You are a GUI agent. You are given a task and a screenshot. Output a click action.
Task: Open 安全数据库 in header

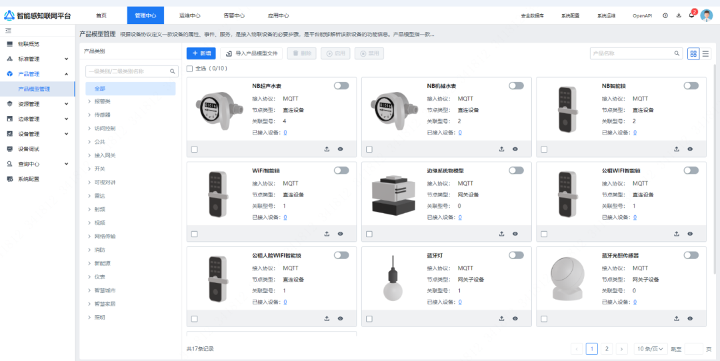(533, 15)
